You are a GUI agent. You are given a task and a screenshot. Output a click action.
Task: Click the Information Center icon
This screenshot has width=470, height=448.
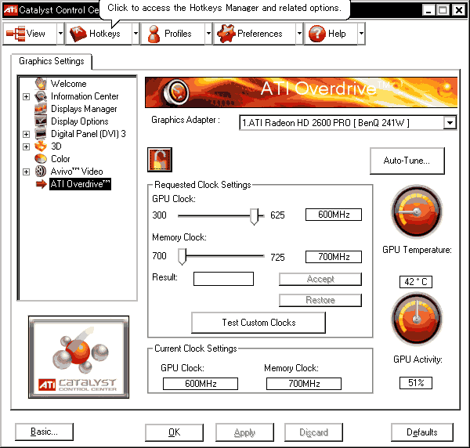[41, 96]
